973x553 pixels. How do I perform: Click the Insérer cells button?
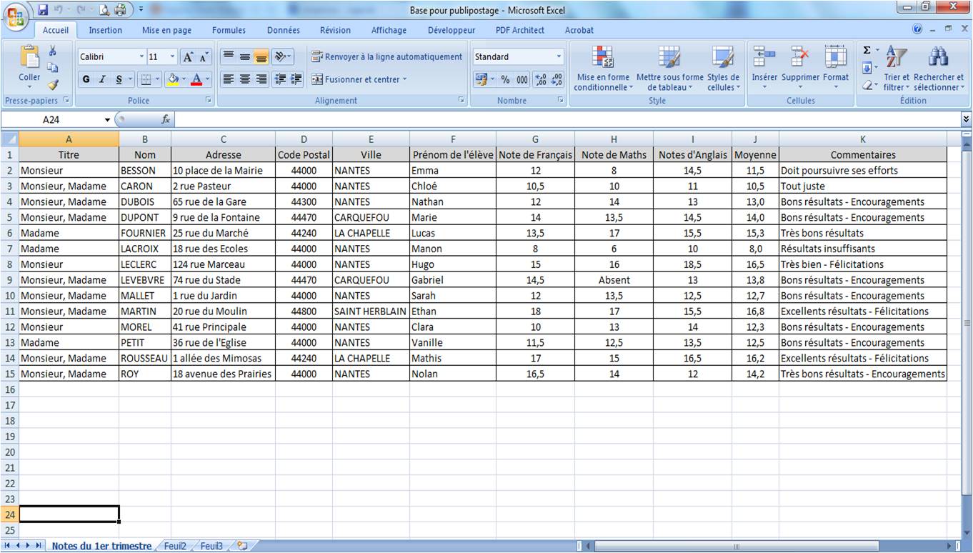pyautogui.click(x=764, y=68)
